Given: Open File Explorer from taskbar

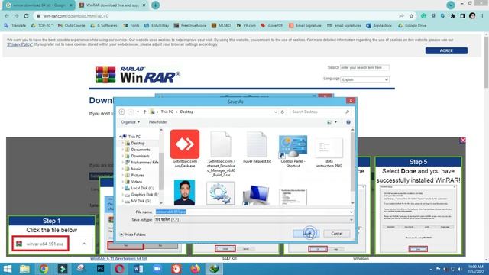Looking at the screenshot, I should [24, 269].
